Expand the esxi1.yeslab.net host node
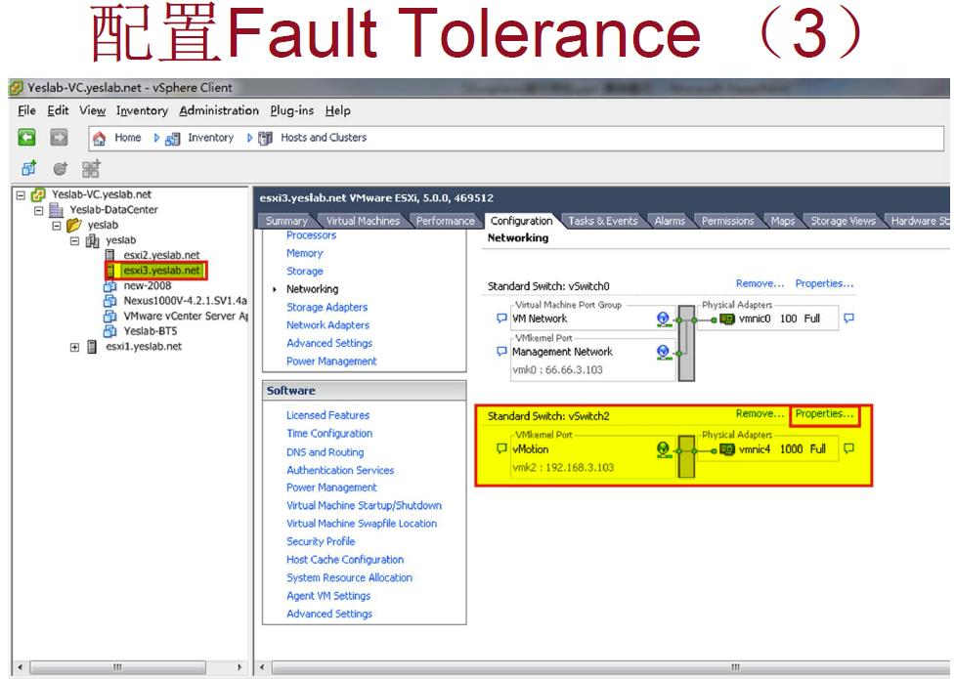Screen dimensions: 956x679 (74, 347)
